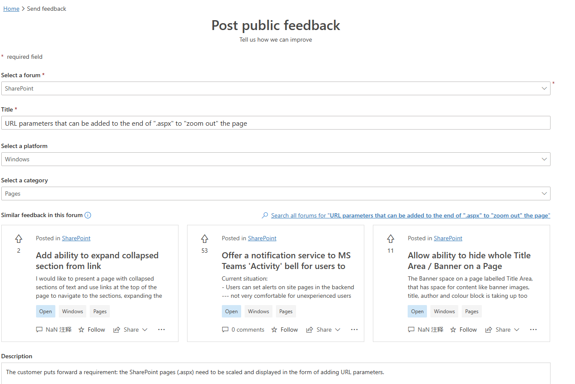Upvote the 'Allow ability to hide whole Title Area' card
Viewport: 575px width, 384px height.
click(390, 239)
